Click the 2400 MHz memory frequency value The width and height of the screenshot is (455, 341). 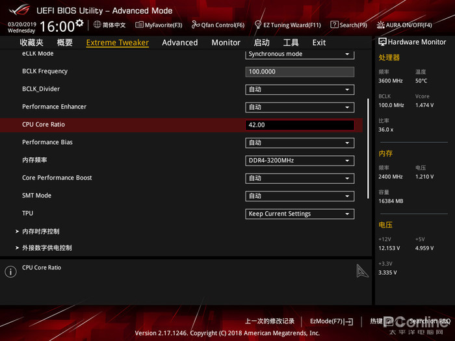(391, 177)
